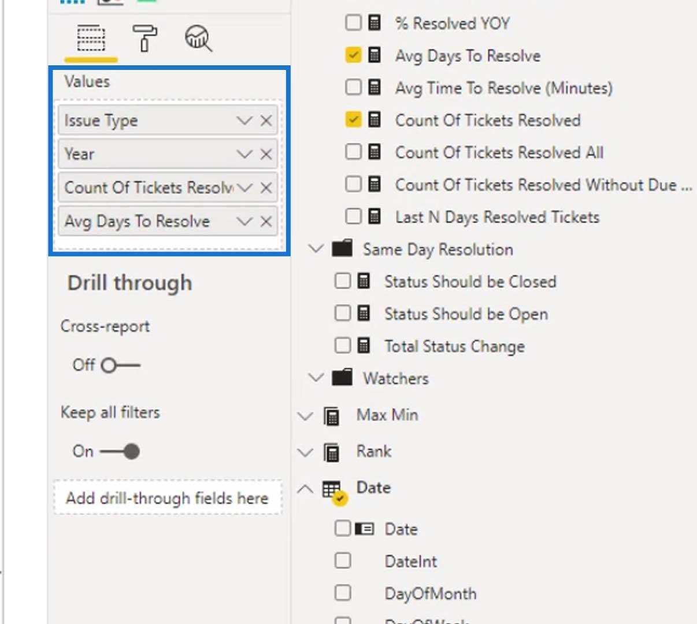This screenshot has height=624, width=697.
Task: Remove Count Of Tickets Resolved from Values
Action: tap(266, 188)
